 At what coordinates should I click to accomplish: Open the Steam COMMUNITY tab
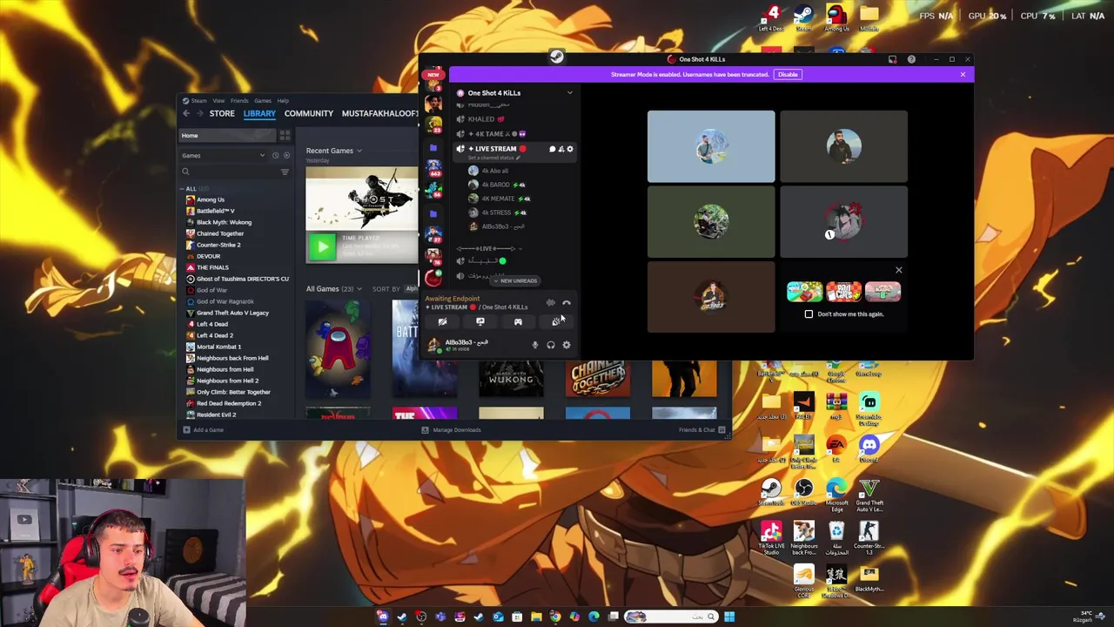pos(309,114)
